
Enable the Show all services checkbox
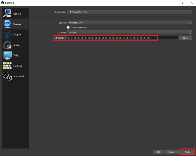(68, 27)
